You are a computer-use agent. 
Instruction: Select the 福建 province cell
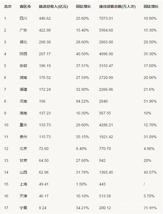(x=23, y=89)
